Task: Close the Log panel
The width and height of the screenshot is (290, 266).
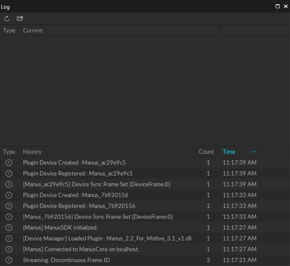Action: coord(286,6)
